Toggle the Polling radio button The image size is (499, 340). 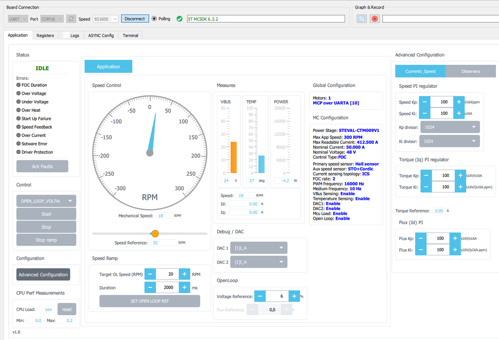(x=154, y=19)
